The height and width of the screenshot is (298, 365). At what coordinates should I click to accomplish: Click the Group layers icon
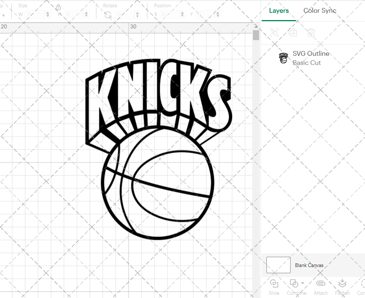(x=274, y=32)
